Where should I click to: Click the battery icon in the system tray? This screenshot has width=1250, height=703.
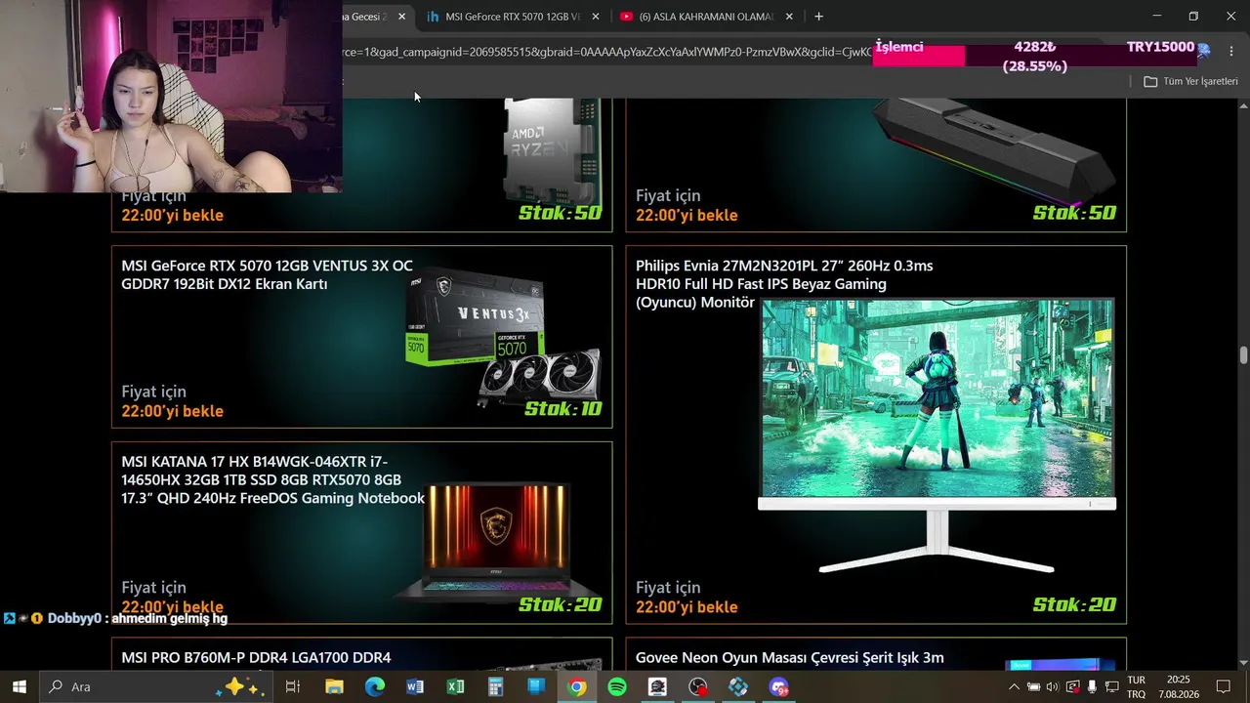click(1033, 686)
